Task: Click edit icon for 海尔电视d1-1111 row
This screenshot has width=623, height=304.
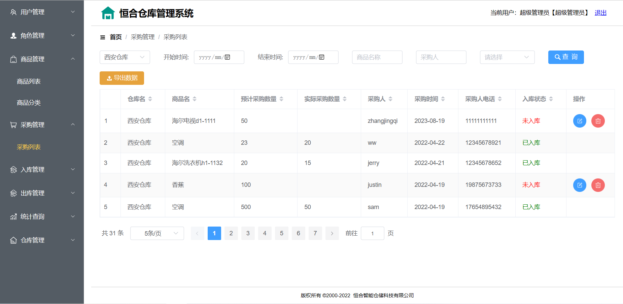Action: coord(580,121)
